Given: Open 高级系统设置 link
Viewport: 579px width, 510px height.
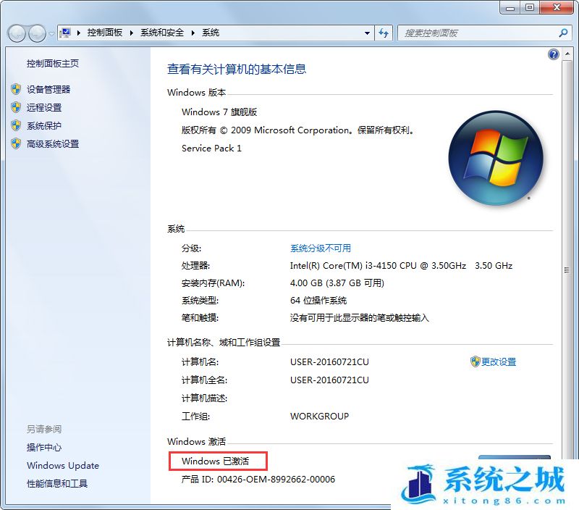Looking at the screenshot, I should (53, 143).
